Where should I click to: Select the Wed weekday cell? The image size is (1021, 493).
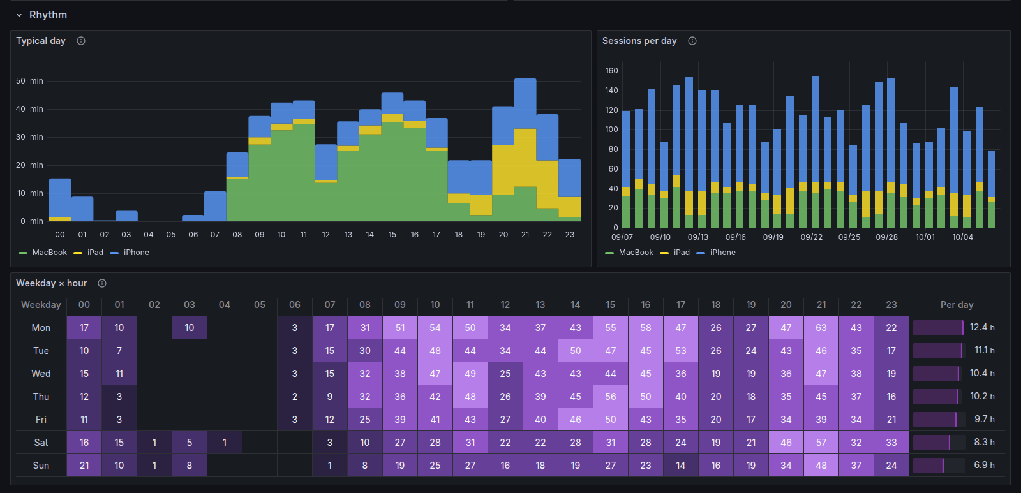pos(41,374)
